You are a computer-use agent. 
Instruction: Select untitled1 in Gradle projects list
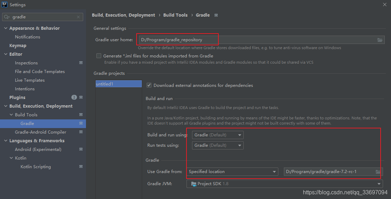pos(119,84)
